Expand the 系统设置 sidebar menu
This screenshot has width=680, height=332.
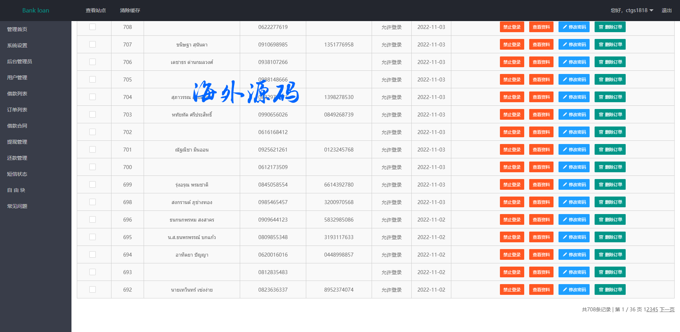click(x=17, y=45)
